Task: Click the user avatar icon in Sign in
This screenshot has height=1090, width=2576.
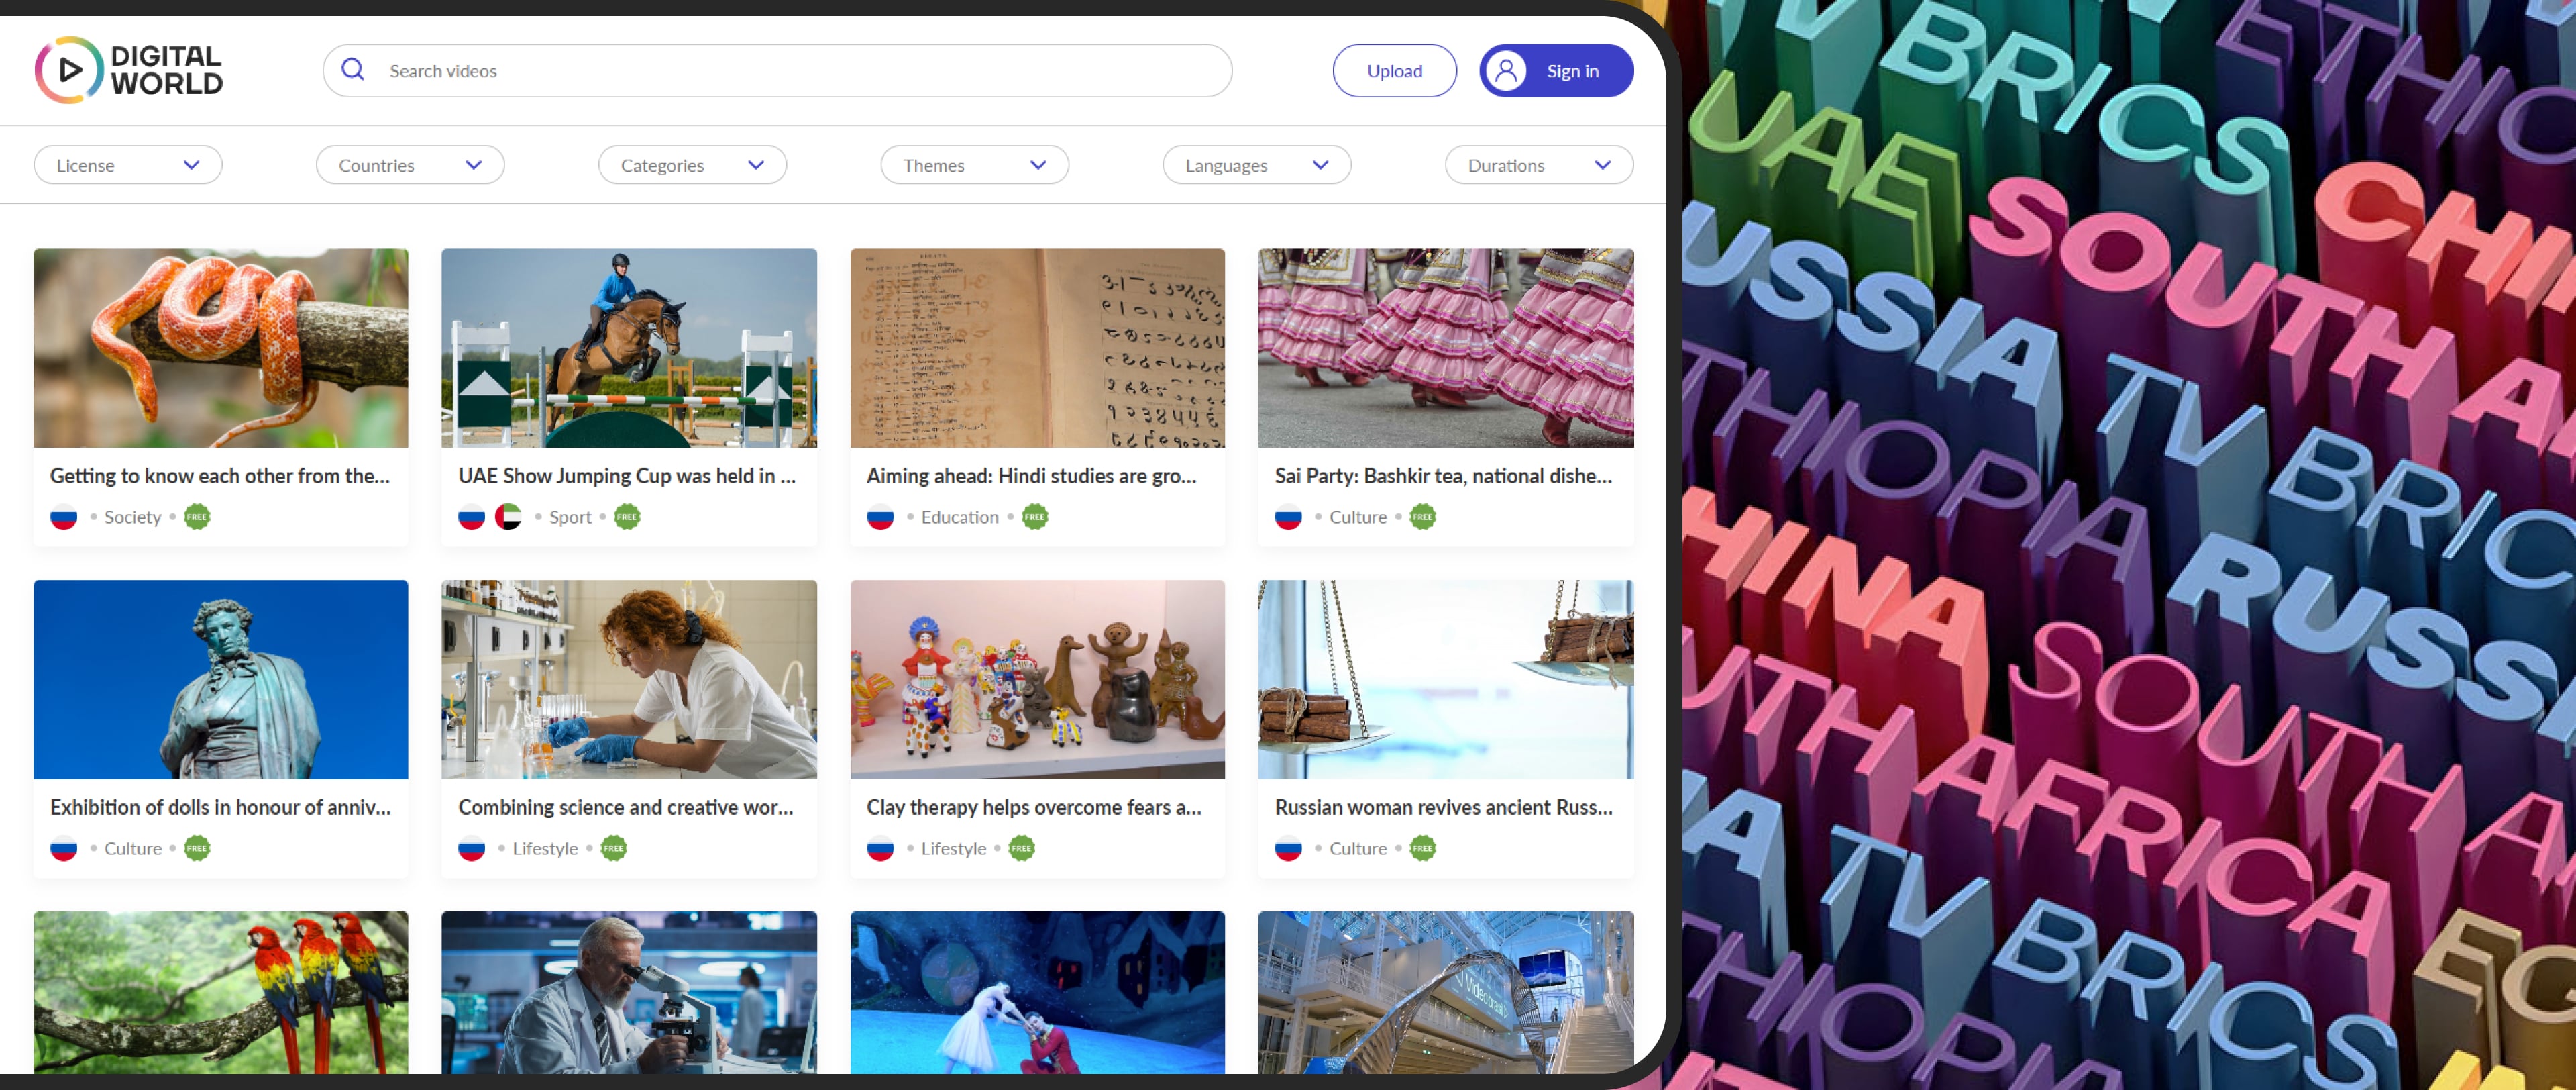Action: [x=1506, y=71]
